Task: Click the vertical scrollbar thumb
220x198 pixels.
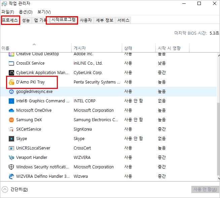Action: [218, 139]
